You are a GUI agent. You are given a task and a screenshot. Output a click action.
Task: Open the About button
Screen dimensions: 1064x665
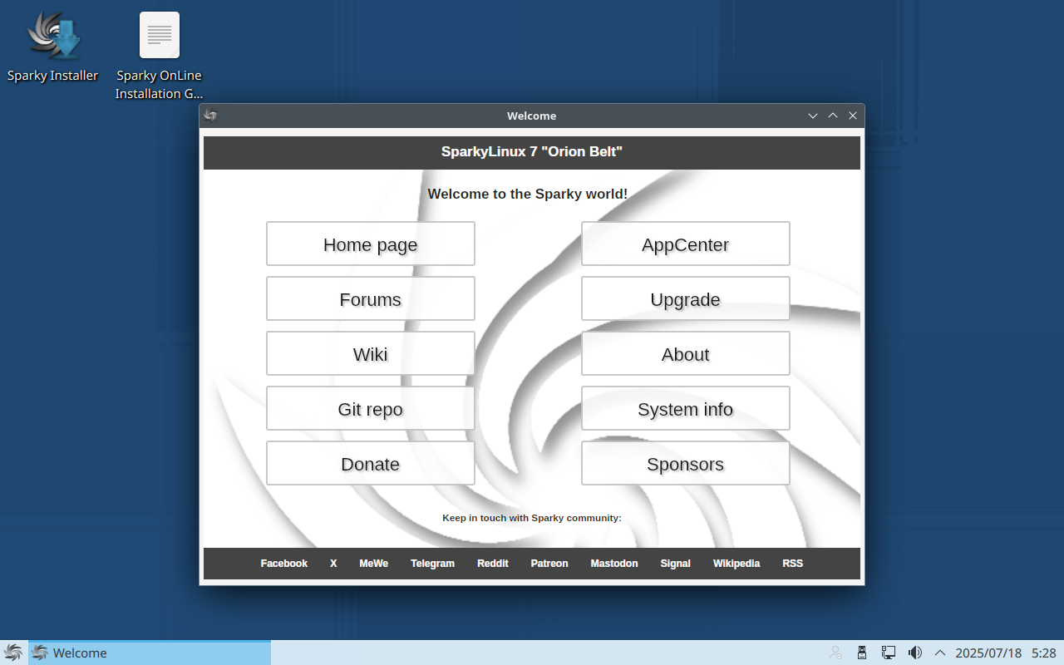click(x=686, y=353)
